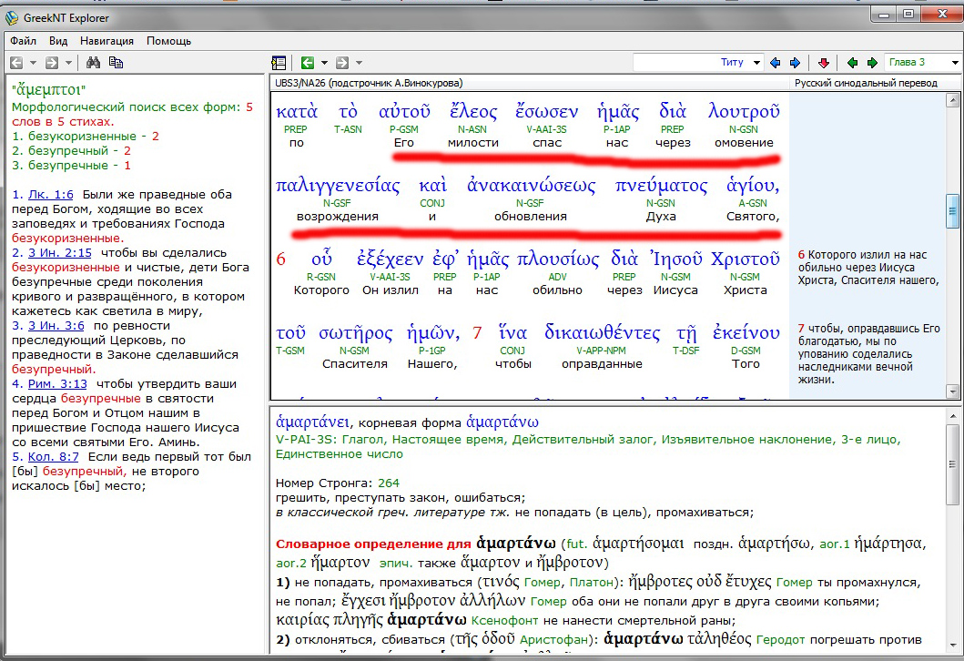
Task: Open the Лк. 1:6 verse link
Action: (x=52, y=195)
